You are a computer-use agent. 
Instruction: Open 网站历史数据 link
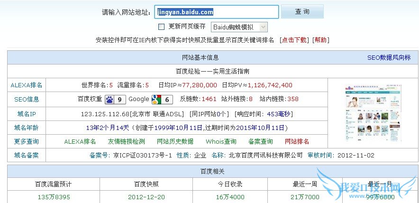point(175,141)
